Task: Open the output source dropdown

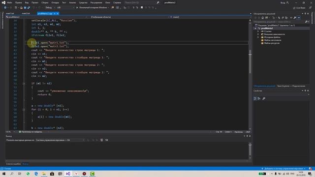Action: tap(60, 140)
